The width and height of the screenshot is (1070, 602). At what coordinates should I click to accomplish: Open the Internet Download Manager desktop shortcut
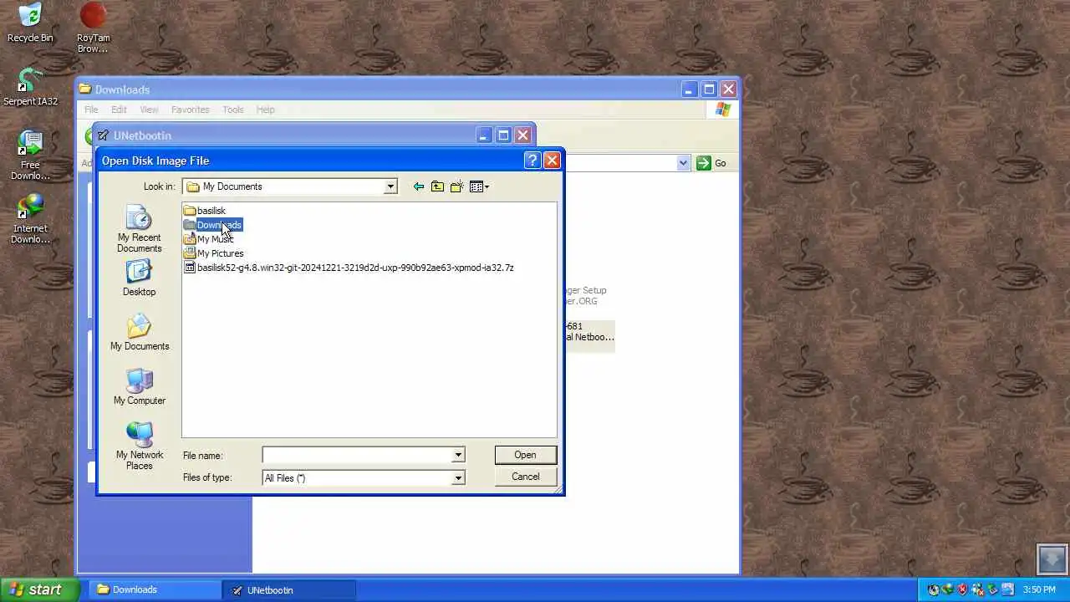point(30,219)
